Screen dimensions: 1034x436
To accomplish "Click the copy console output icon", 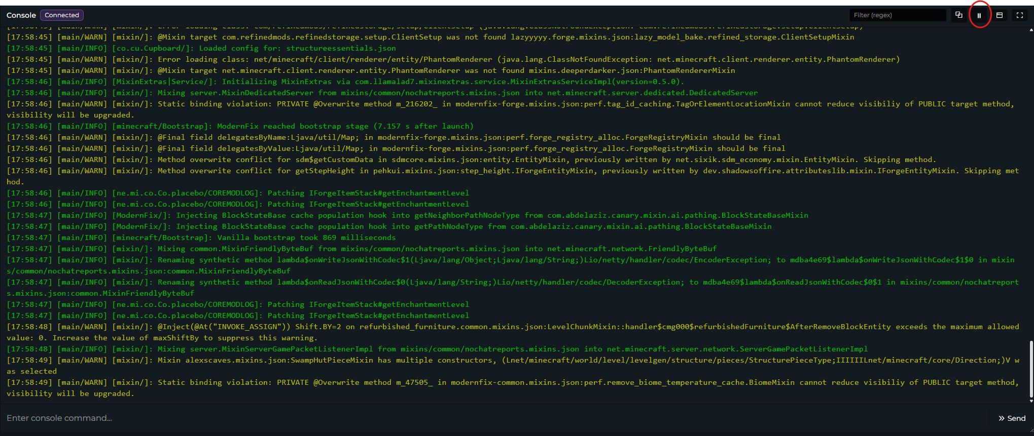I will click(959, 15).
